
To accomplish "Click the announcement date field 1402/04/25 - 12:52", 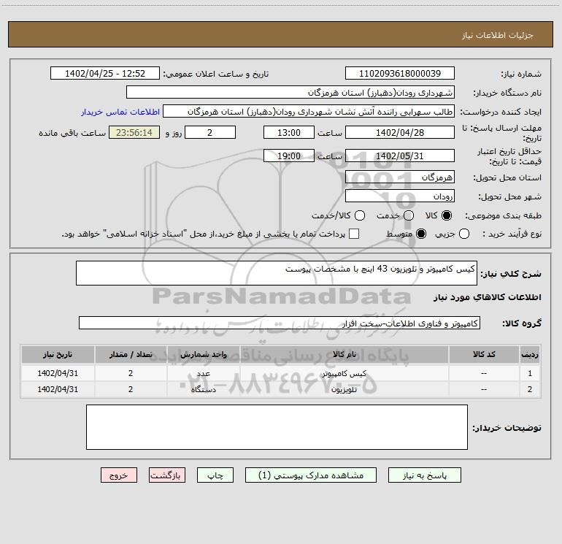I will click(x=105, y=73).
